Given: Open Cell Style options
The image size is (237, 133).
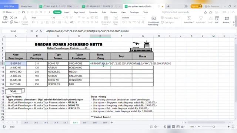Looking at the screenshot, I should pyautogui.click(x=168, y=22).
